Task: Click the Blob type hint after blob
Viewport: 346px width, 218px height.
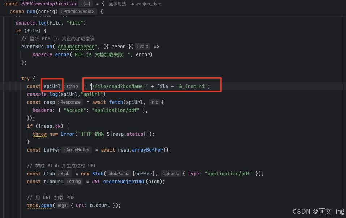Action: click(64, 174)
